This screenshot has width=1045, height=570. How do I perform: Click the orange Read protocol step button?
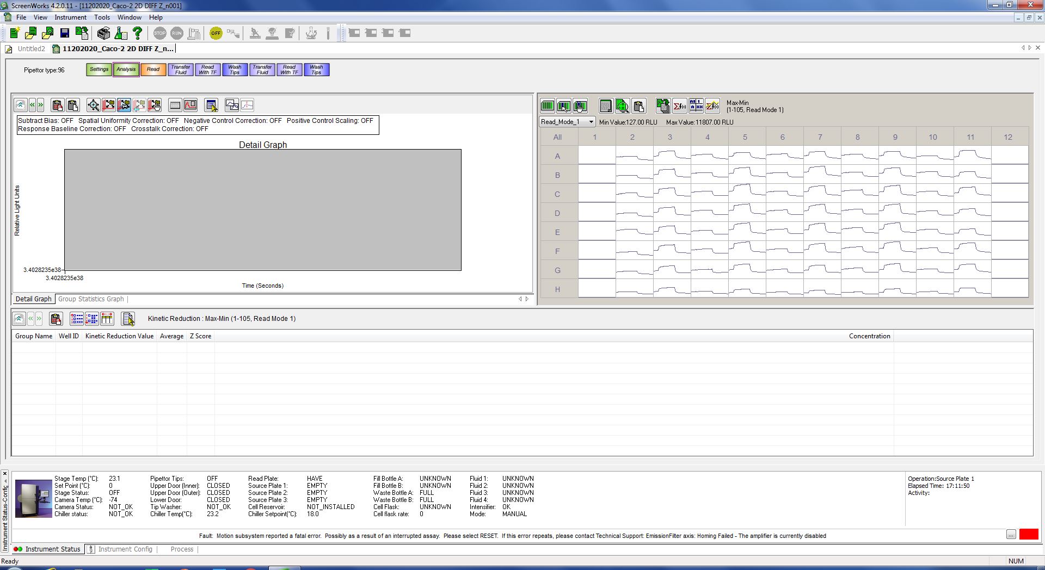pos(153,70)
